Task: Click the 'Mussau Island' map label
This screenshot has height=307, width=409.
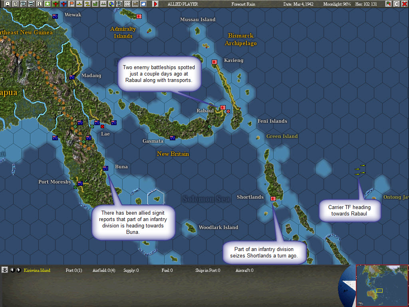Action: click(198, 19)
